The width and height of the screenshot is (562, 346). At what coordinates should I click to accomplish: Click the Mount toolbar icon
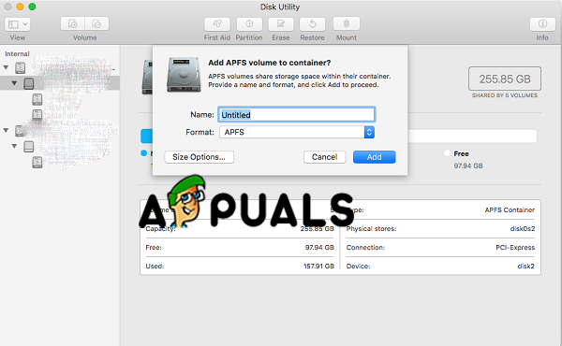[347, 24]
